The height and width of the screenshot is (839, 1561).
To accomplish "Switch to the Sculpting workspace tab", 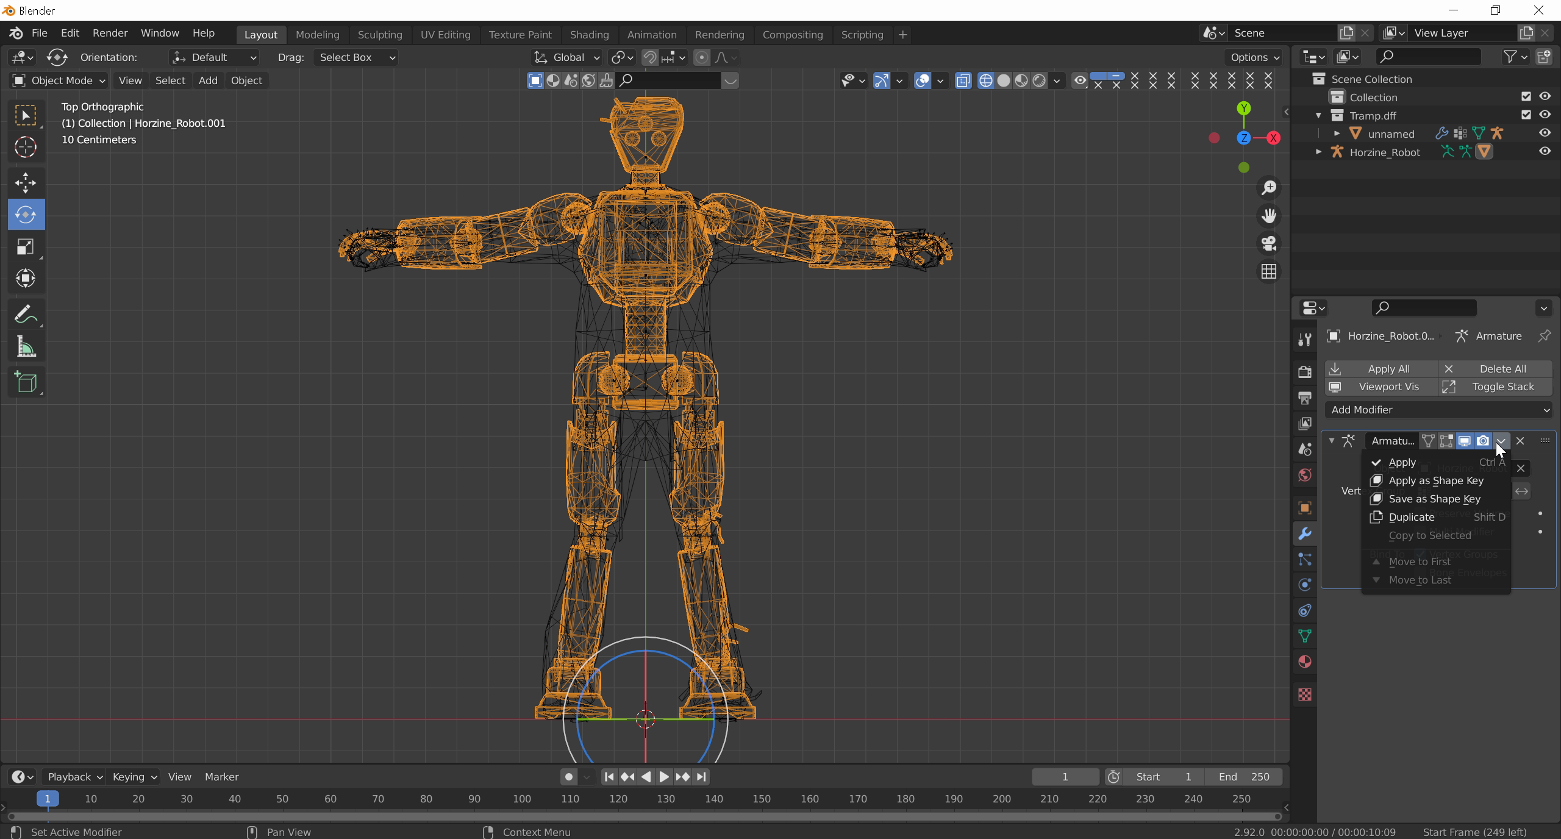I will point(379,35).
